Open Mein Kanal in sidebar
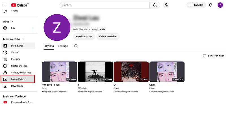The height and width of the screenshot is (113, 226). [x=18, y=46]
